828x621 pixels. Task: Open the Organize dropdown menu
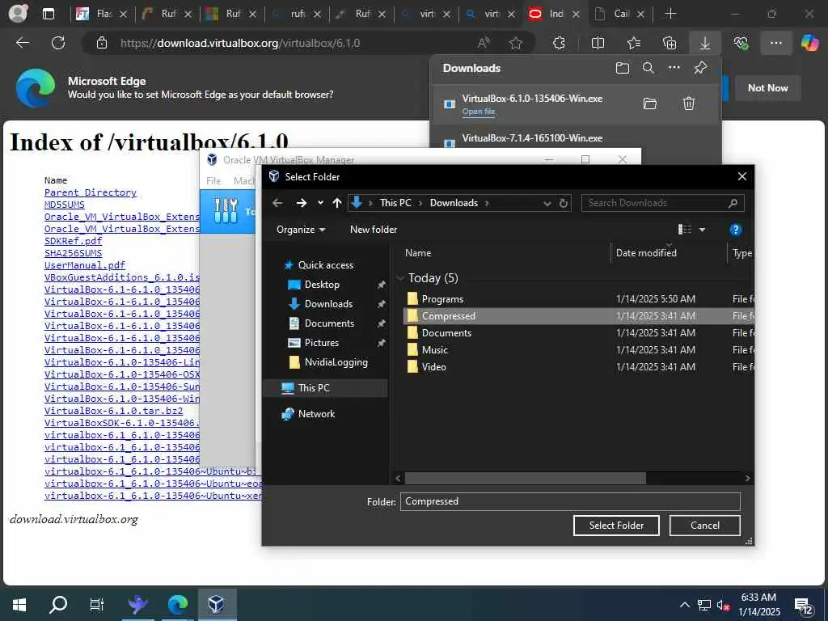click(301, 229)
